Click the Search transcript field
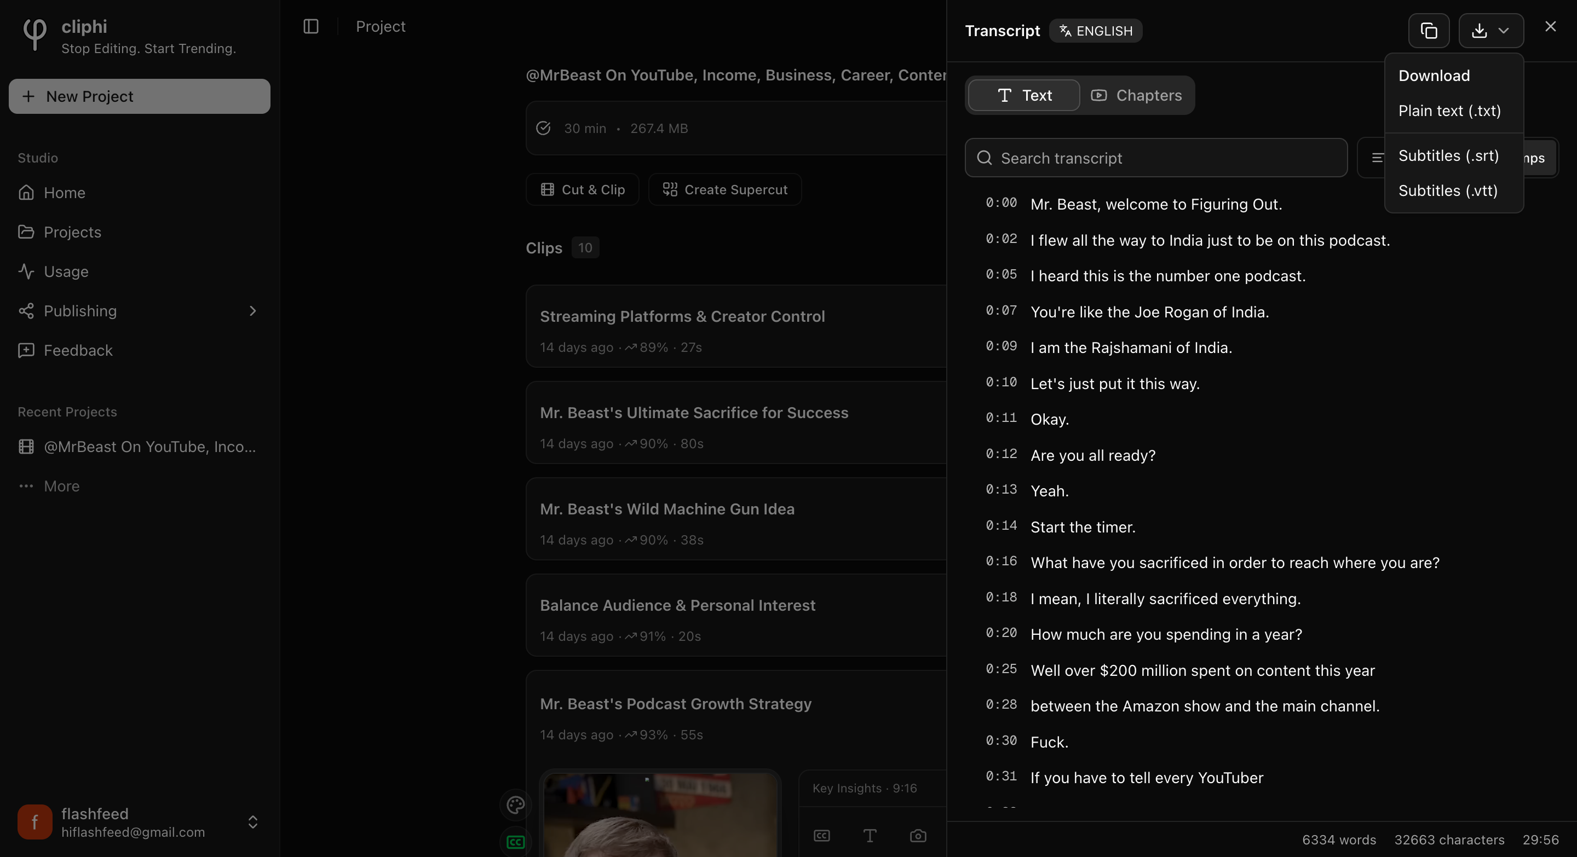 click(1156, 158)
